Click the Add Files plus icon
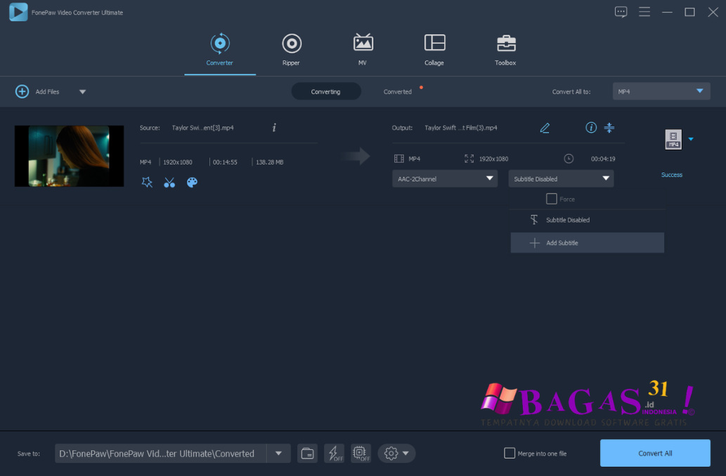This screenshot has width=726, height=476. [x=22, y=91]
